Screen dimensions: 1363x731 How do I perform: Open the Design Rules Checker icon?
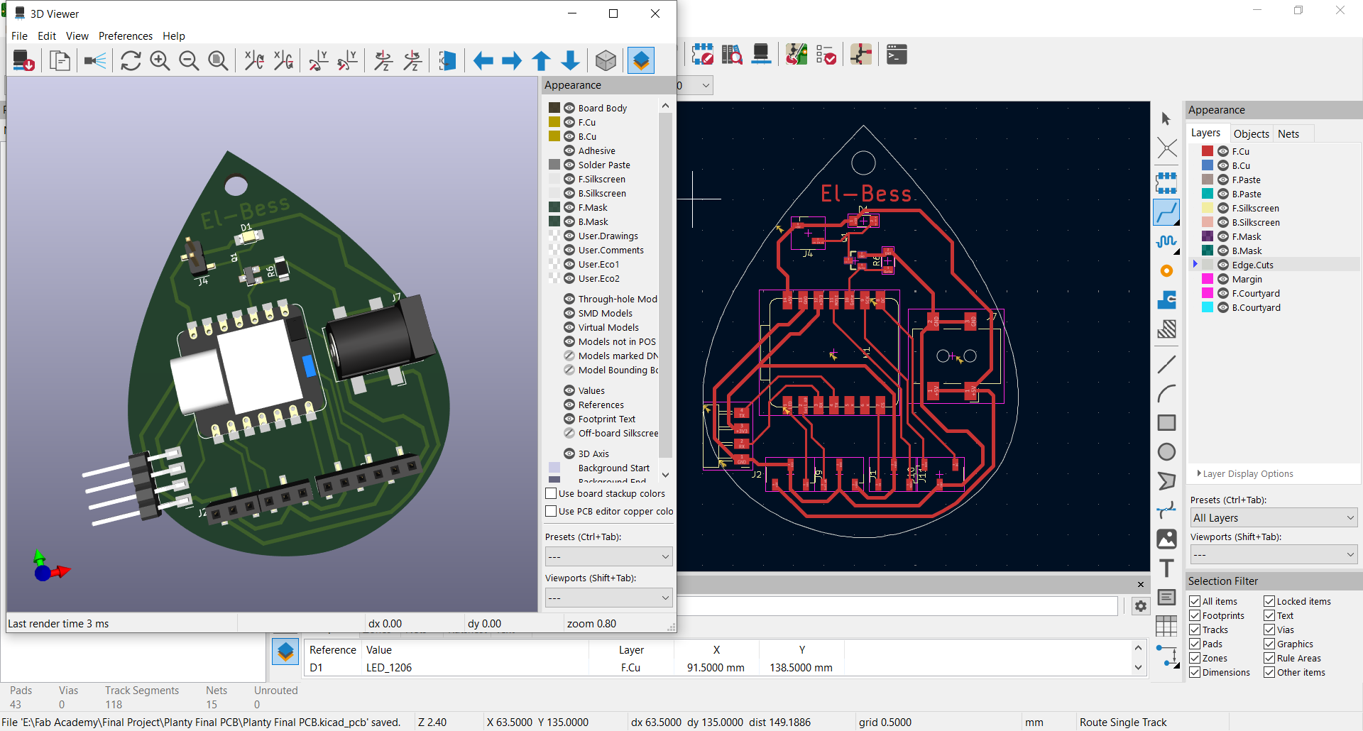point(826,55)
